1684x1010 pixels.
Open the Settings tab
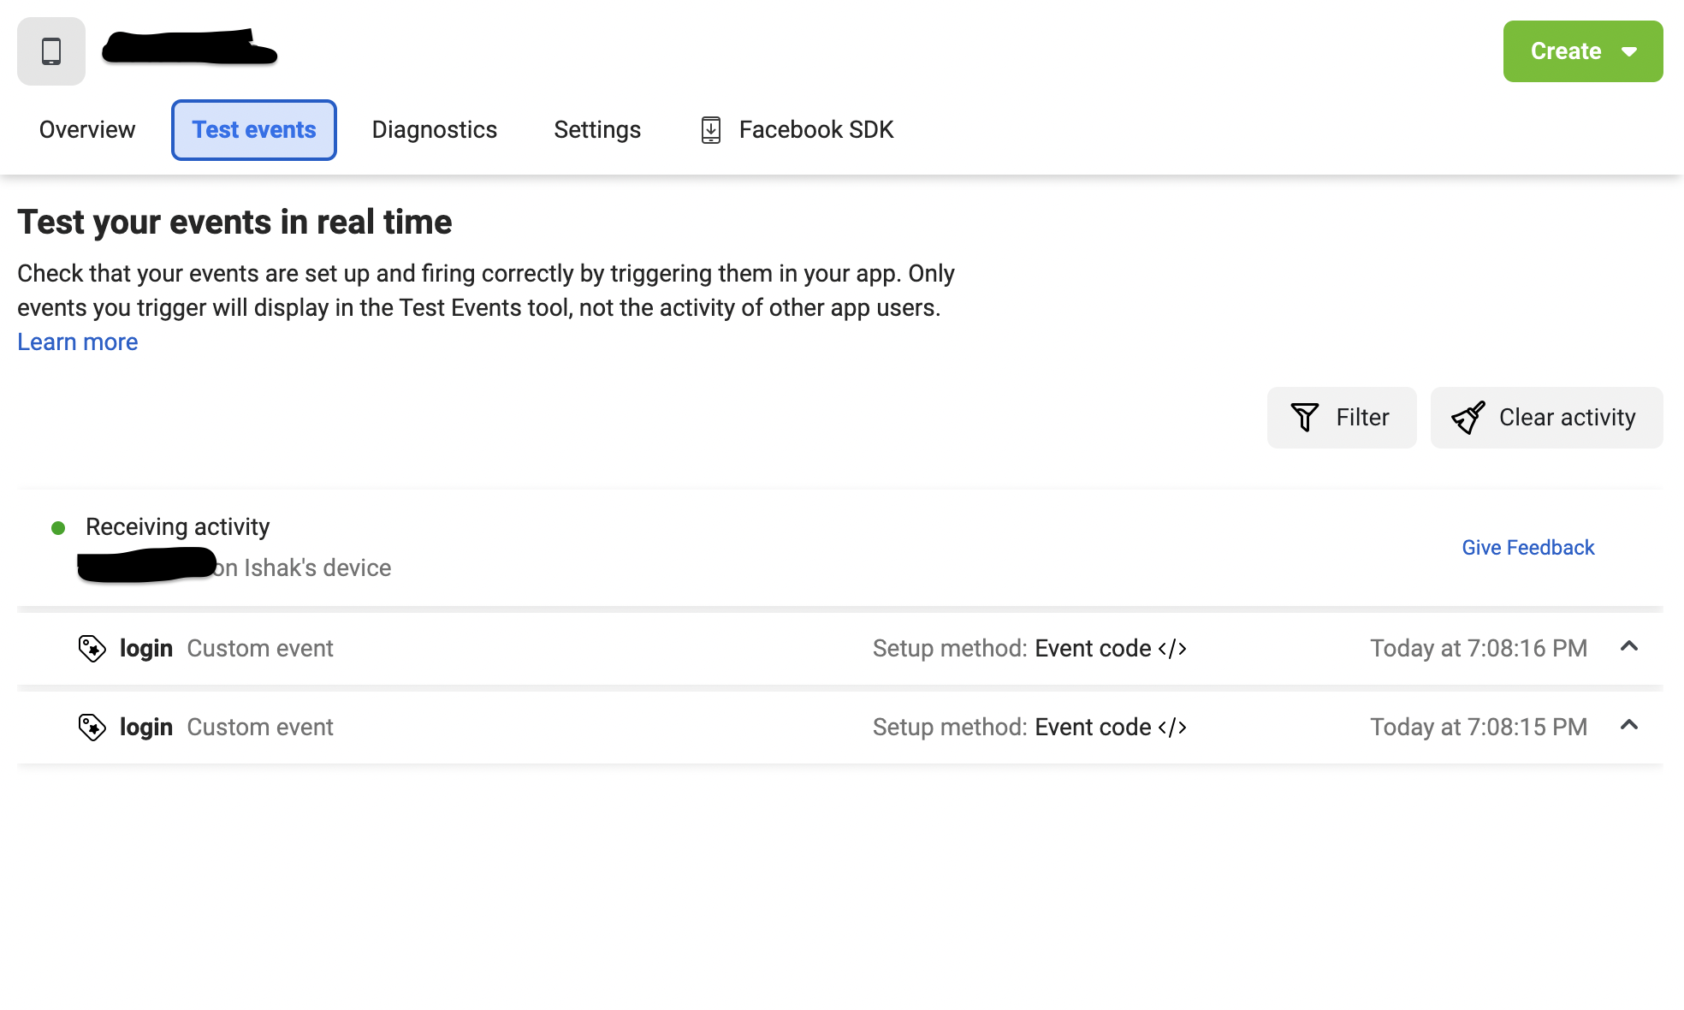click(x=596, y=129)
